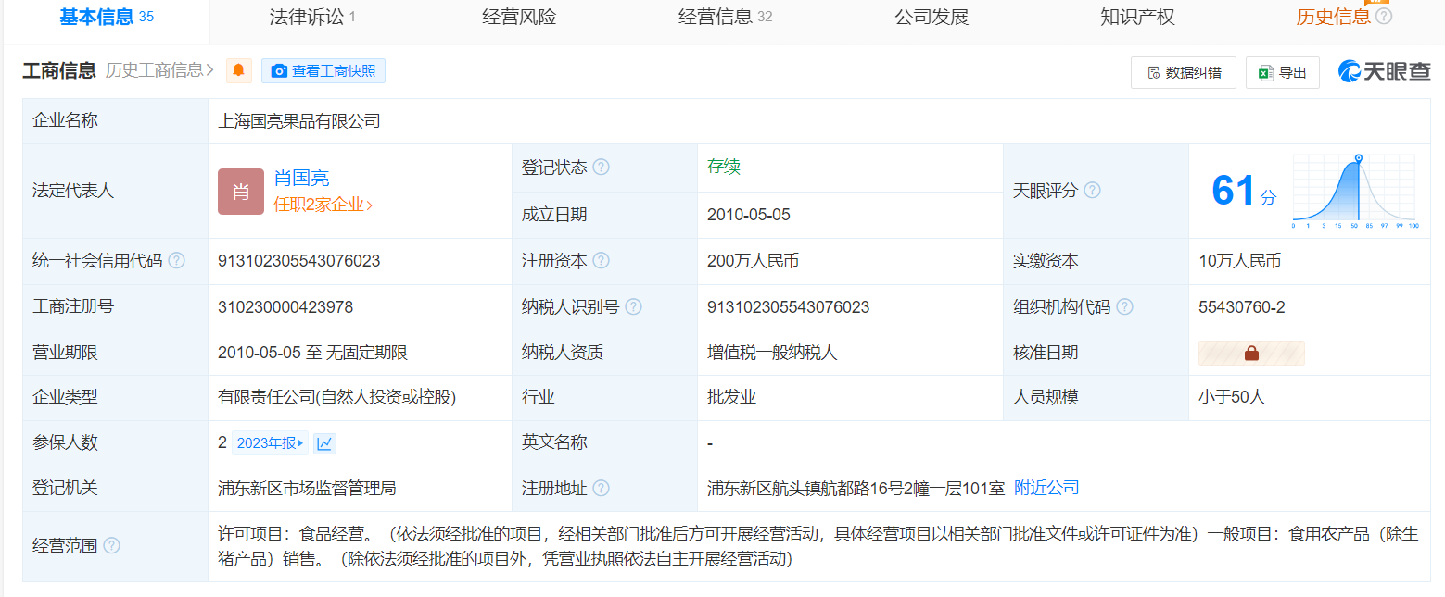
Task: Click the help icon next to 纳税人识别号
Action: click(x=634, y=307)
